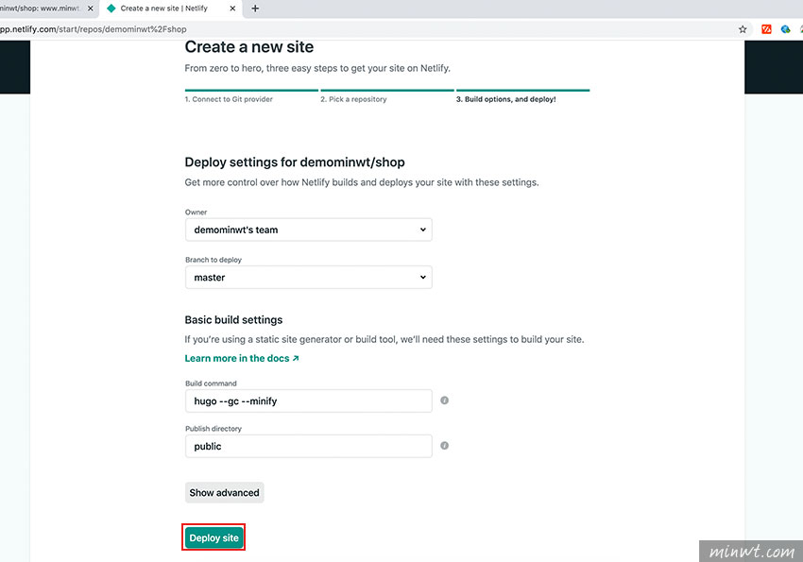Select step 3 Build options, and deploy!
This screenshot has width=803, height=562.
click(506, 99)
